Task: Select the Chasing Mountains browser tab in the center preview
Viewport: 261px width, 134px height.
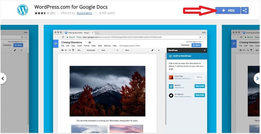Action: [79, 33]
